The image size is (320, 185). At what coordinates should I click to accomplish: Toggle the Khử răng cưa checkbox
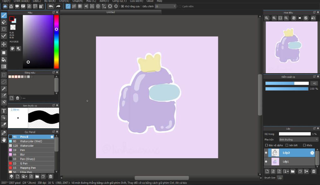click(122, 6)
